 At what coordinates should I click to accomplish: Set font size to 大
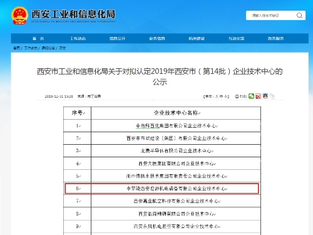(x=217, y=97)
